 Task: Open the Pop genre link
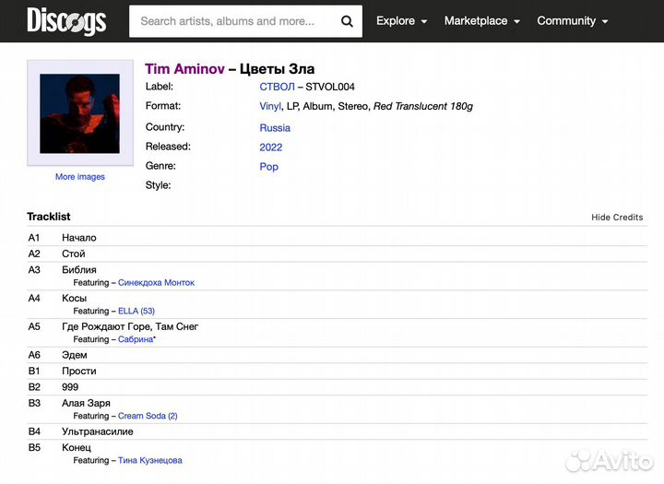(x=268, y=167)
